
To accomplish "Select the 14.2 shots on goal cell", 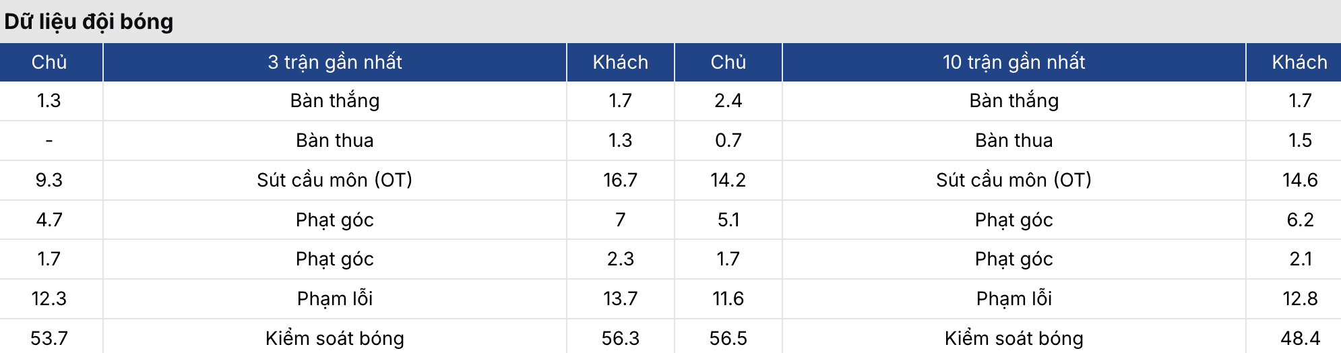I will (728, 180).
